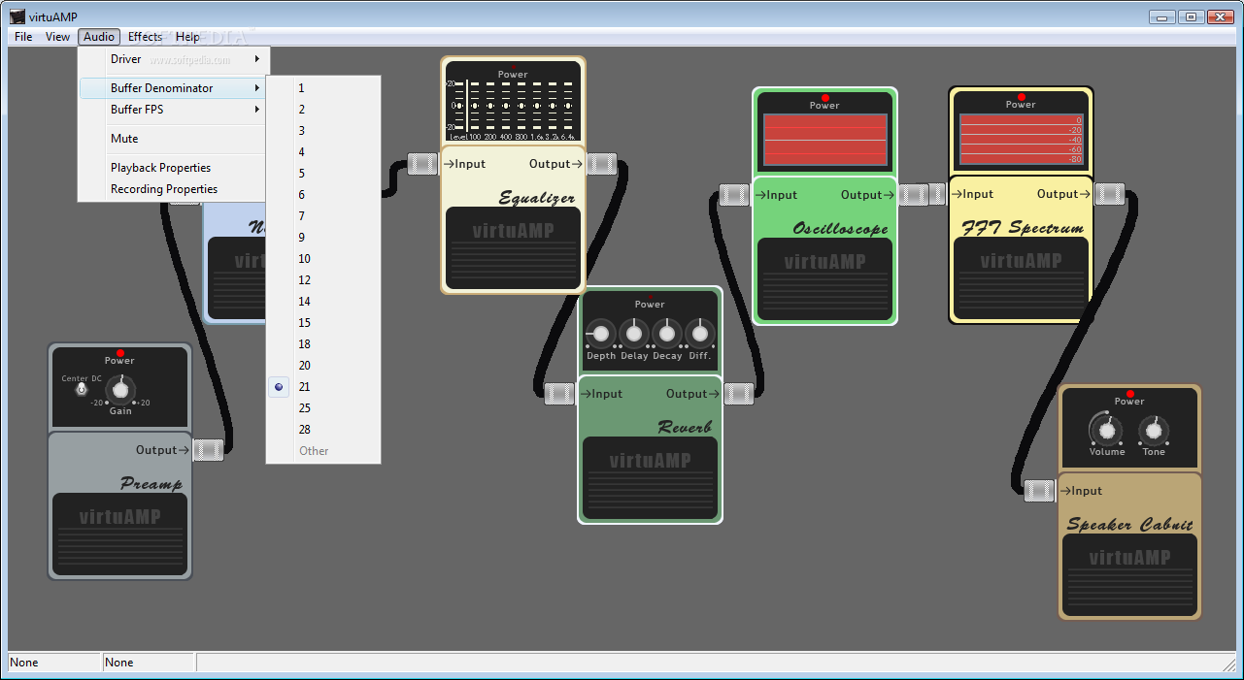1244x680 pixels.
Task: Select buffer denominator 7
Action: (323, 216)
